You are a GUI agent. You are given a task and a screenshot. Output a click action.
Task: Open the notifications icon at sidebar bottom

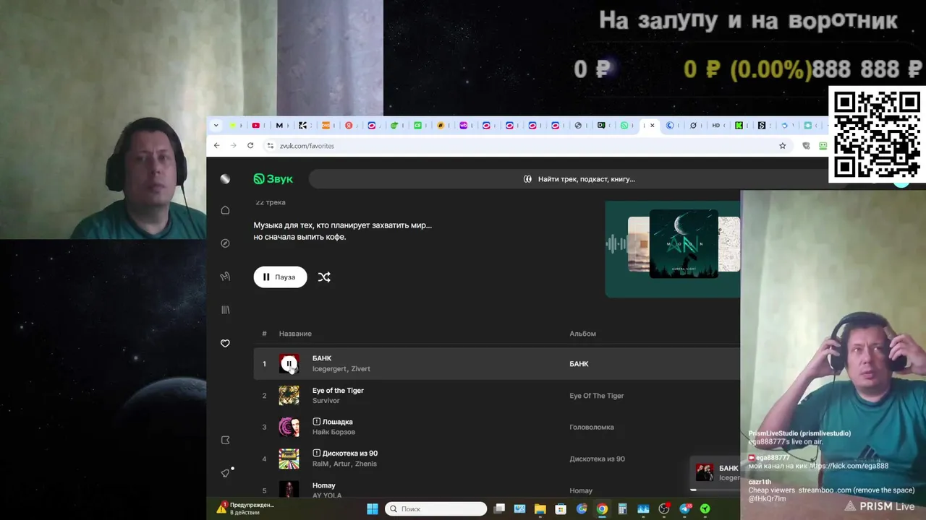[226, 473]
